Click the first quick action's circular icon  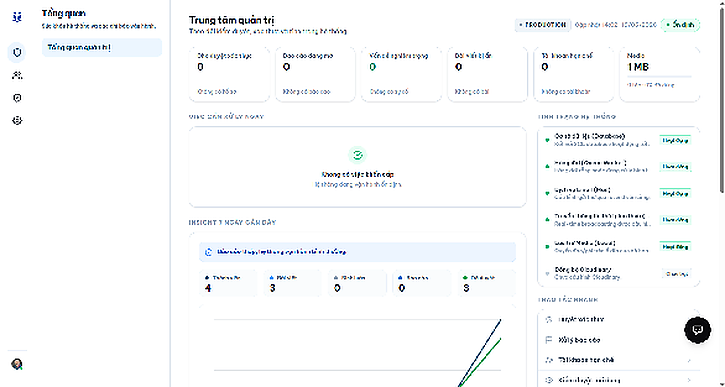point(549,319)
